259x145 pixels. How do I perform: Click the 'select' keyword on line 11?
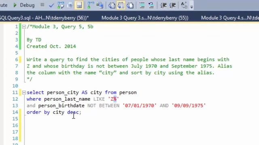coord(35,92)
